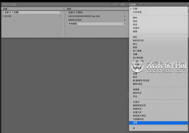189x133 pixels.
Task: Open the 日期 column header menu
Action: [5, 9]
